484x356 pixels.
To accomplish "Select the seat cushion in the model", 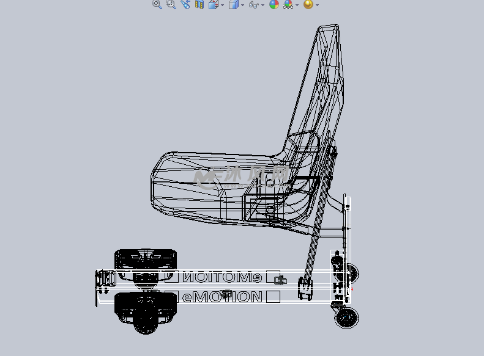I will point(196,183).
